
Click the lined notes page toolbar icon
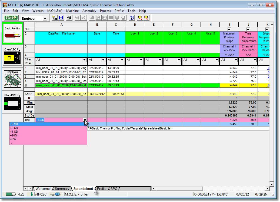click(x=117, y=18)
